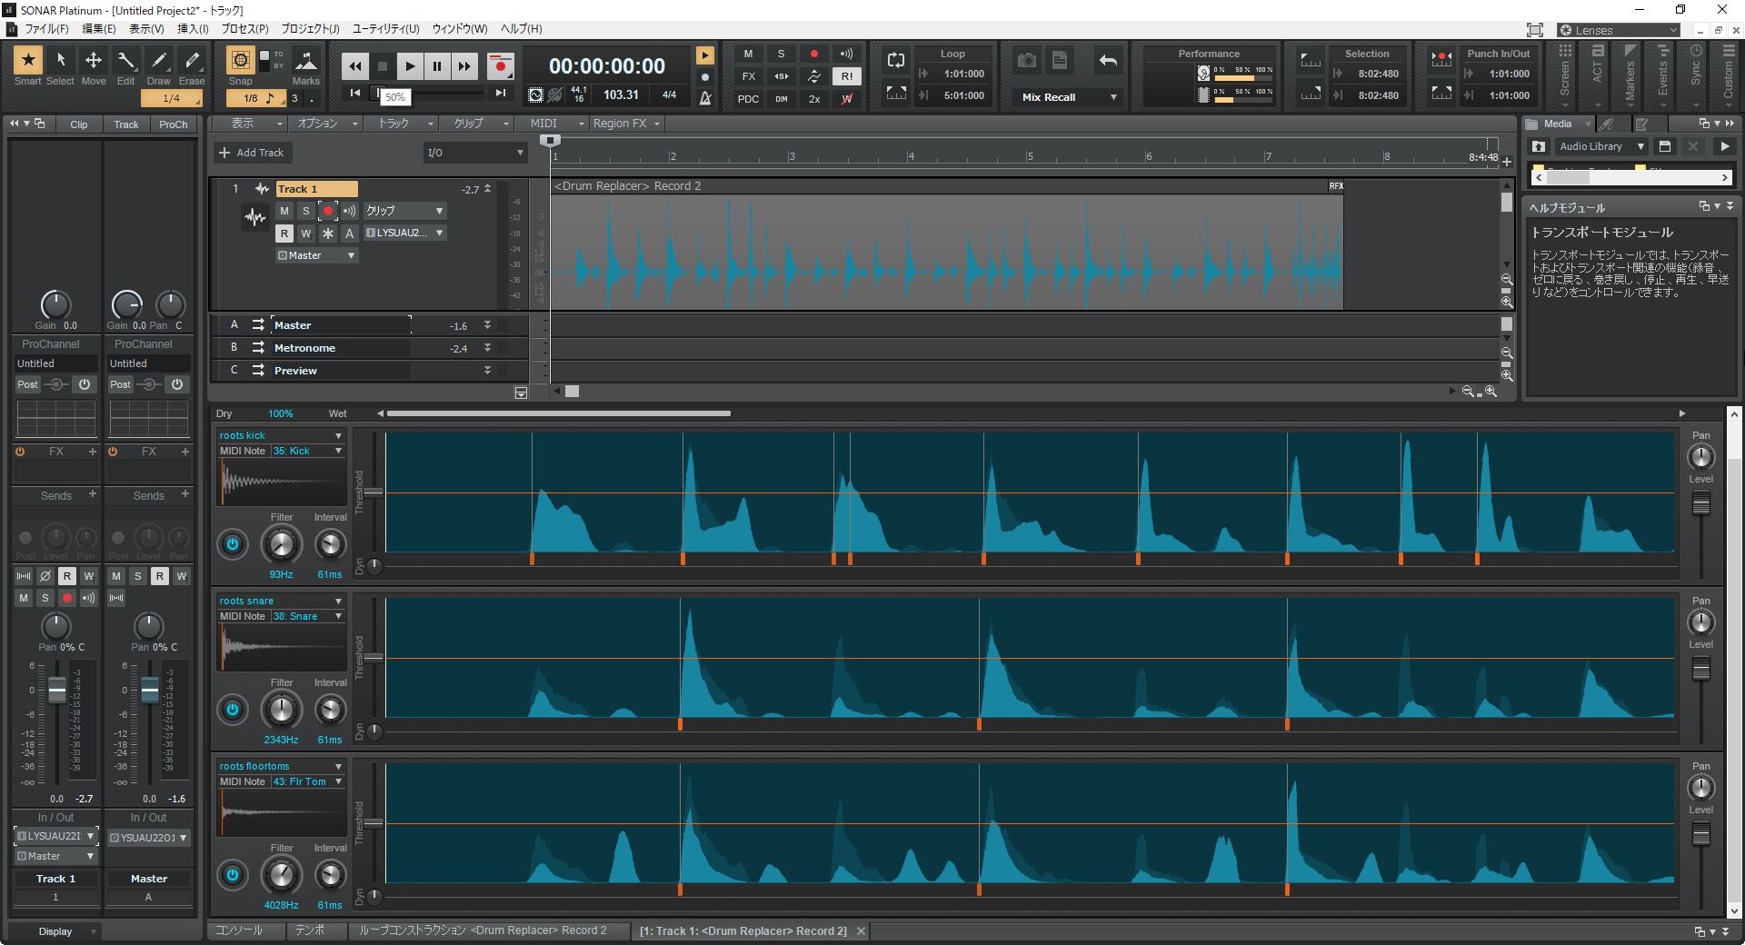Mute Track 1 in the track pane

click(284, 211)
